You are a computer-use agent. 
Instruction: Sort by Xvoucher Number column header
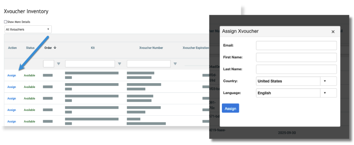click(x=151, y=48)
